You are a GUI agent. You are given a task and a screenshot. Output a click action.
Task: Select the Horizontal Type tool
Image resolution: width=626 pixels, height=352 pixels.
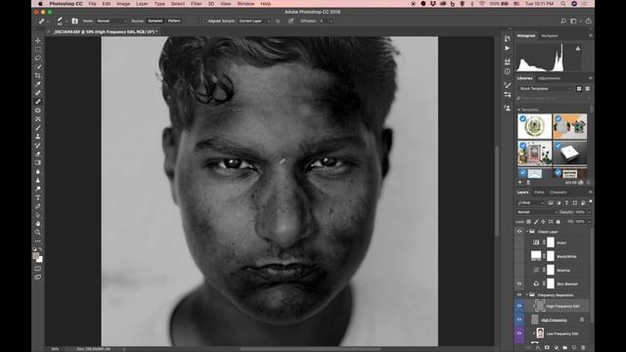coord(38,198)
